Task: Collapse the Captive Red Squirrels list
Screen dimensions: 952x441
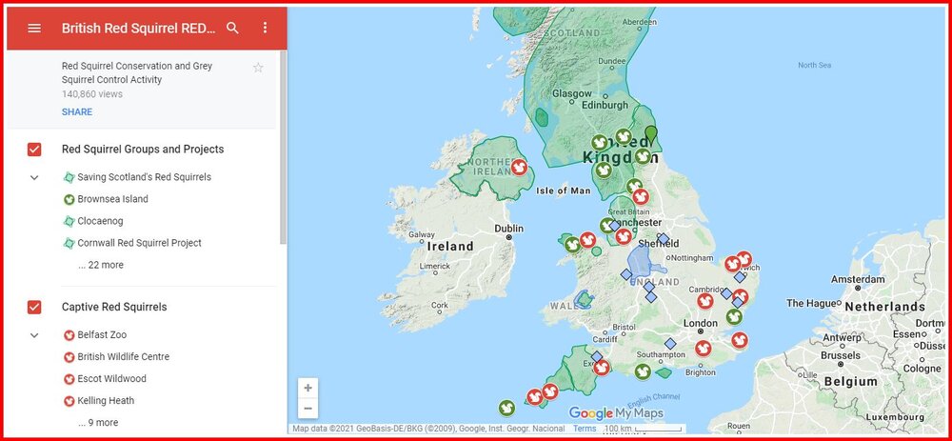Action: point(34,334)
